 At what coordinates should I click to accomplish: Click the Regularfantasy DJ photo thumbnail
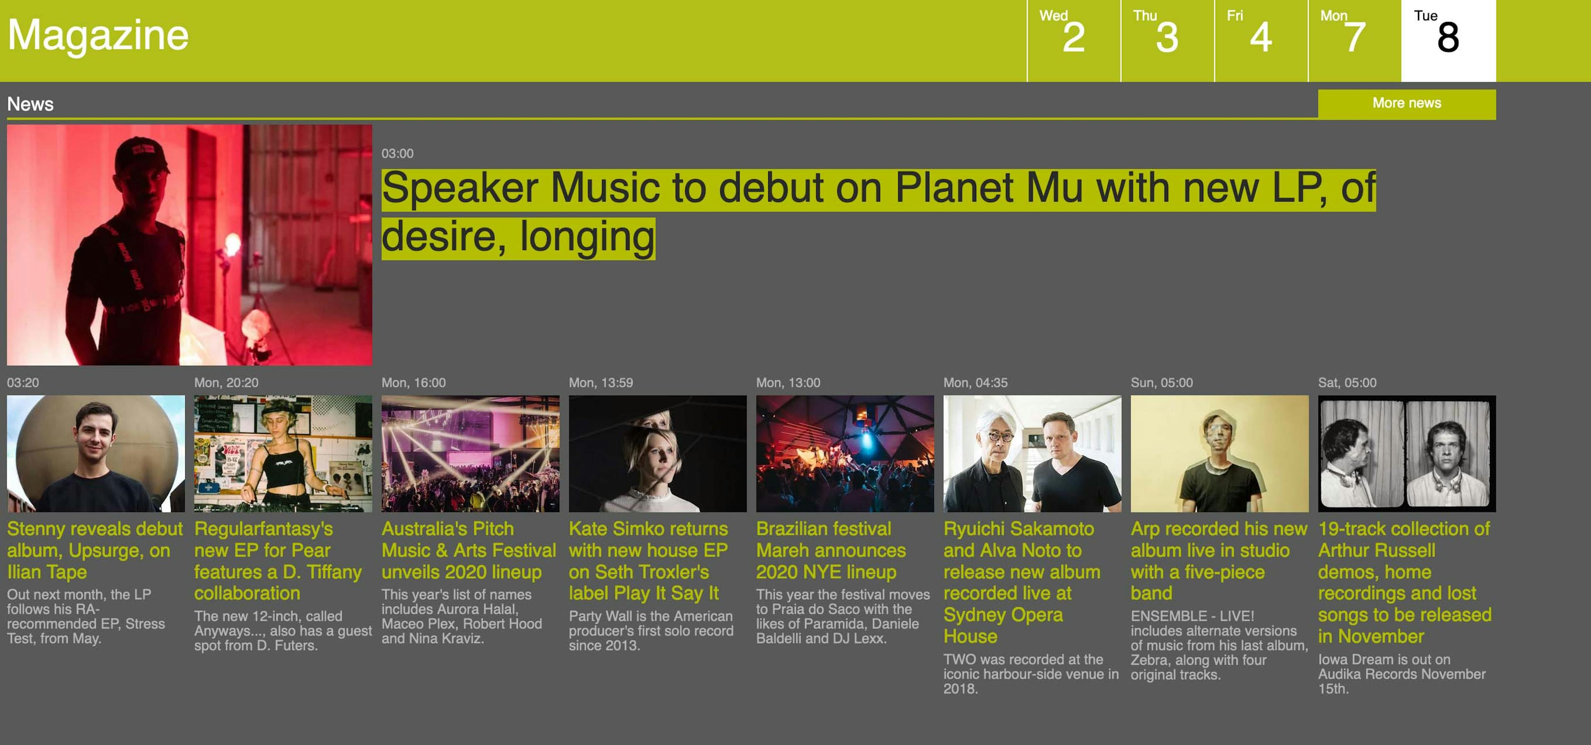[x=283, y=453]
